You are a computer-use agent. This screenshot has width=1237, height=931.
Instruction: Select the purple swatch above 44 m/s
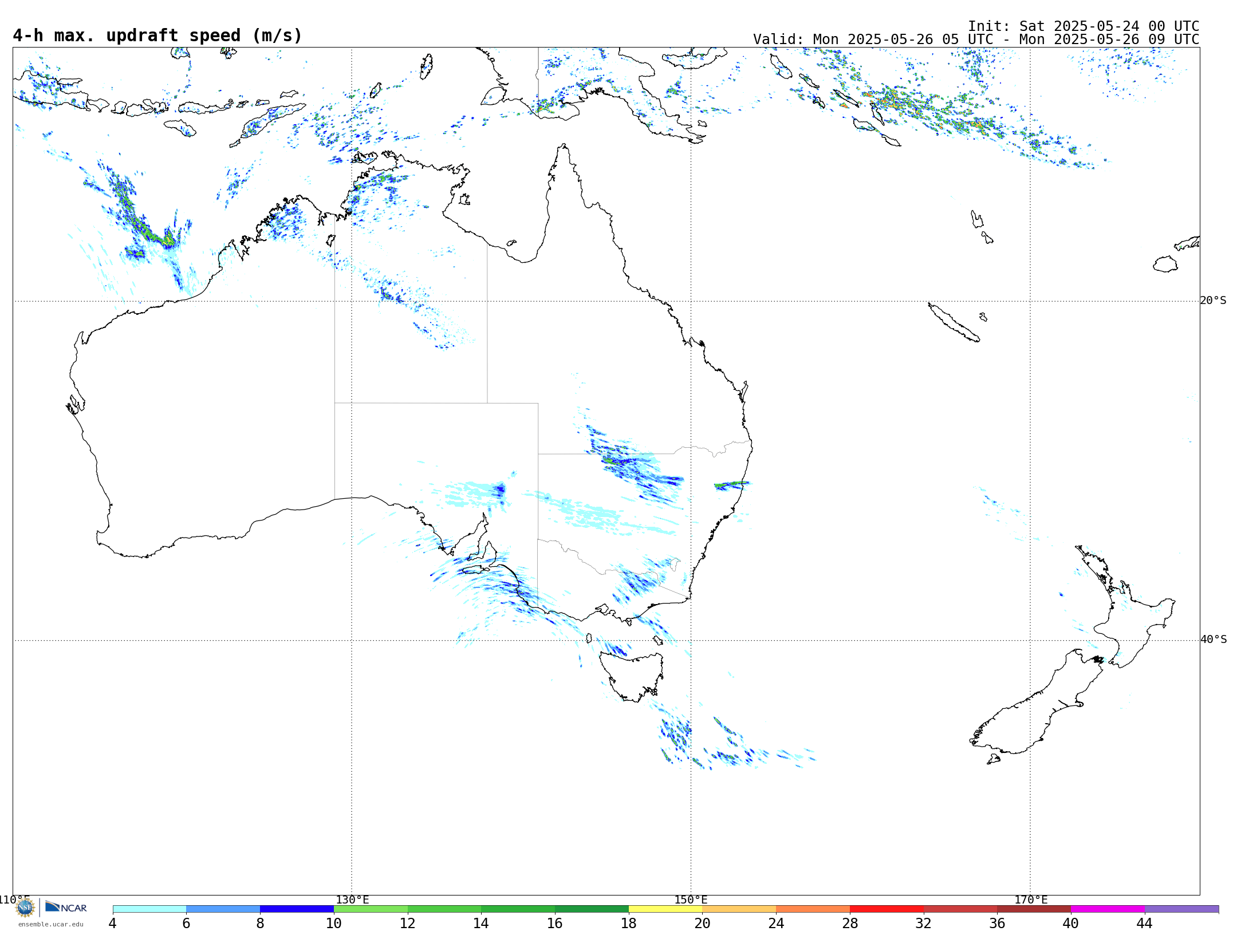pos(1182,909)
